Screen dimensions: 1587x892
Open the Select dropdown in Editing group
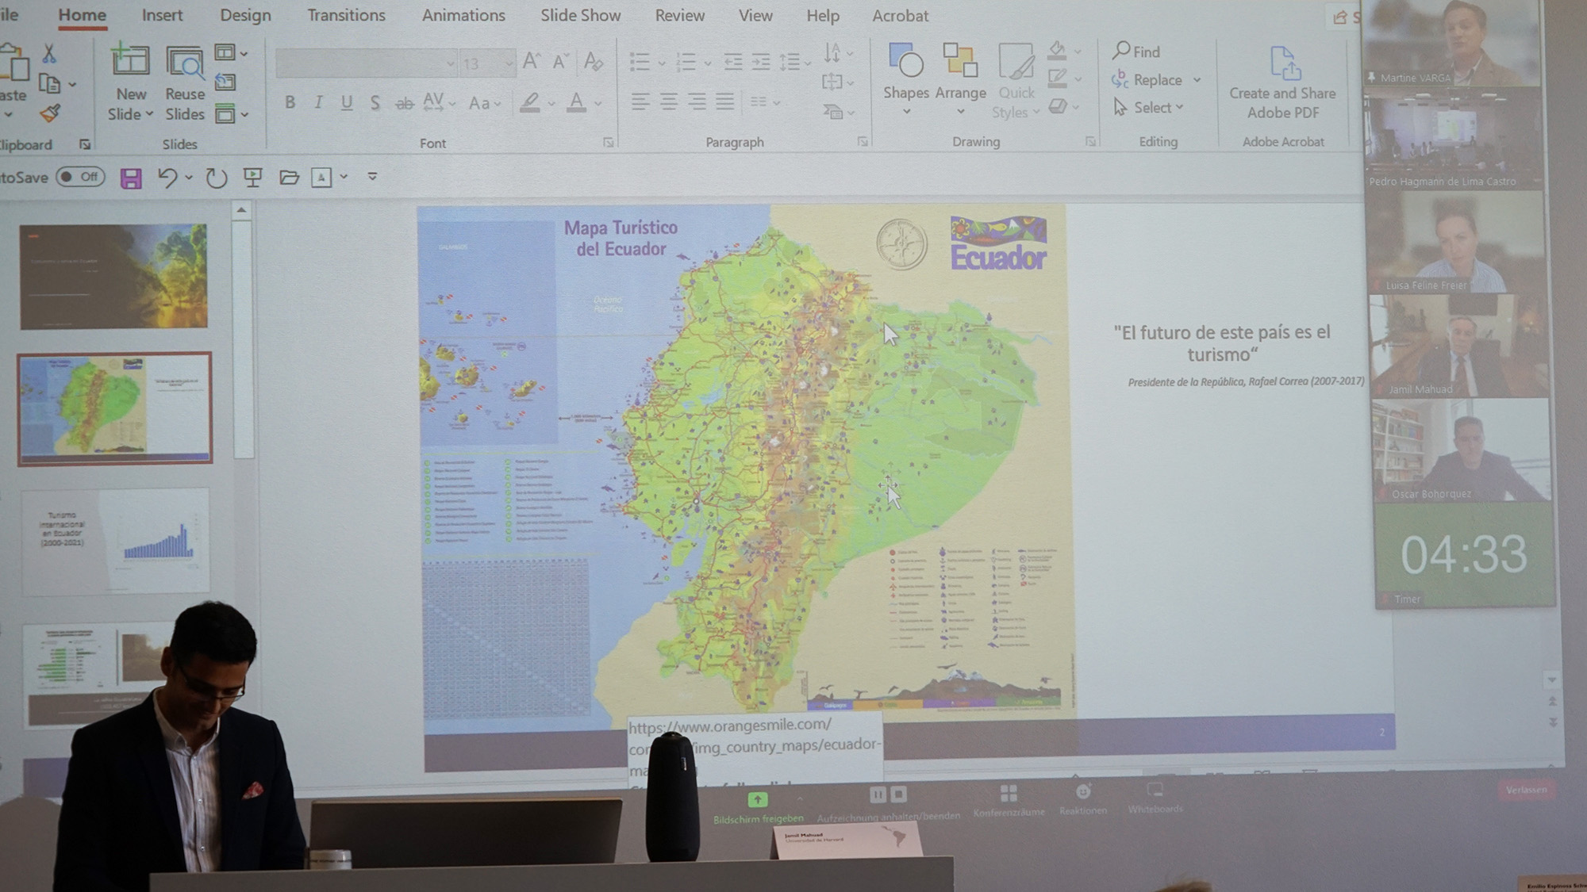(x=1150, y=107)
